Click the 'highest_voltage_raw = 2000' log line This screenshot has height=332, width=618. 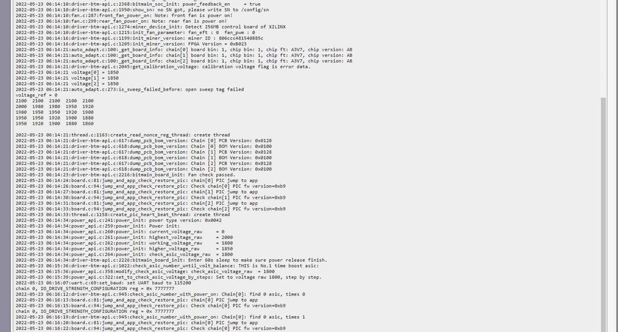click(x=124, y=237)
